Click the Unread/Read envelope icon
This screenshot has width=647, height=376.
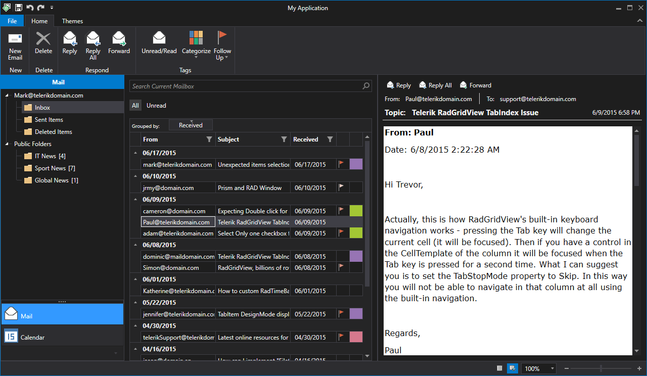click(159, 39)
